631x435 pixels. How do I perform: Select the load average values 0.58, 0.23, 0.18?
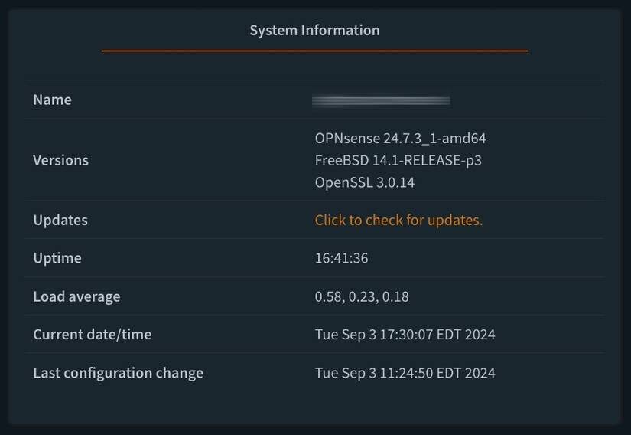coord(362,296)
